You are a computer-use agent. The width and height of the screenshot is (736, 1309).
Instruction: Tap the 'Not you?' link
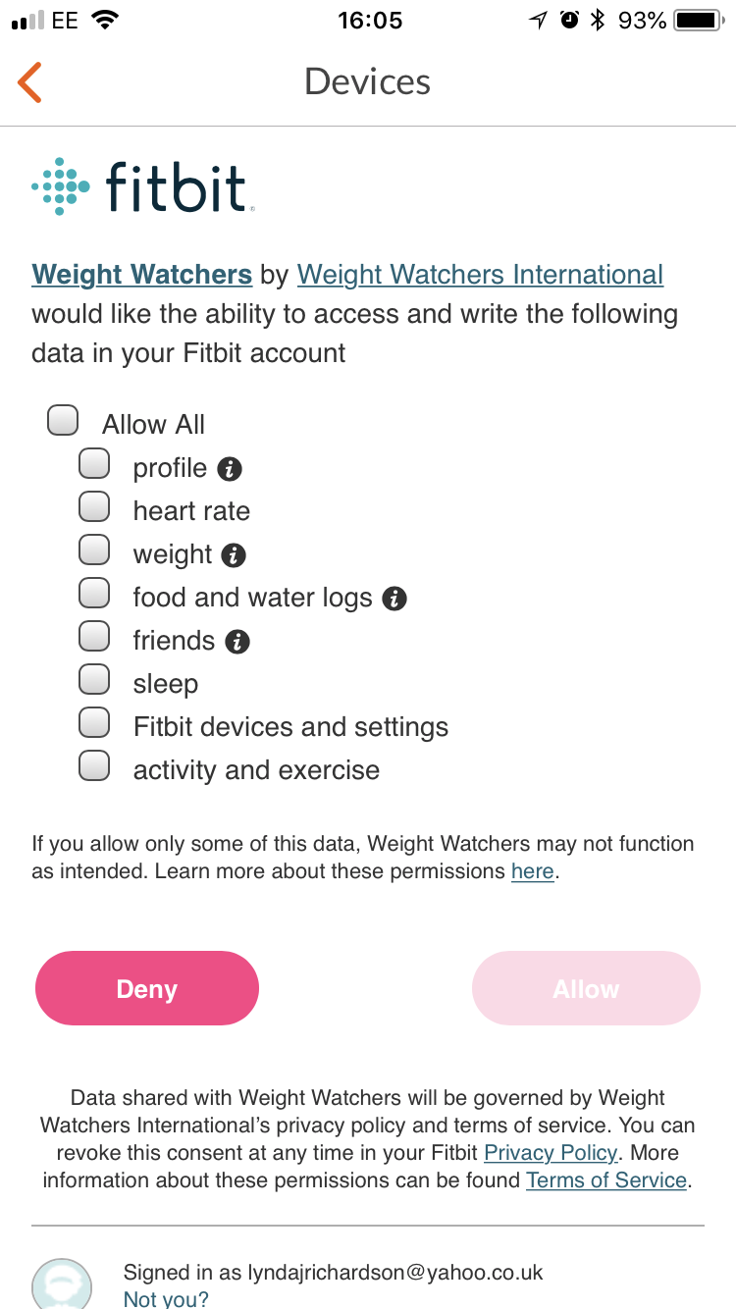166,1299
